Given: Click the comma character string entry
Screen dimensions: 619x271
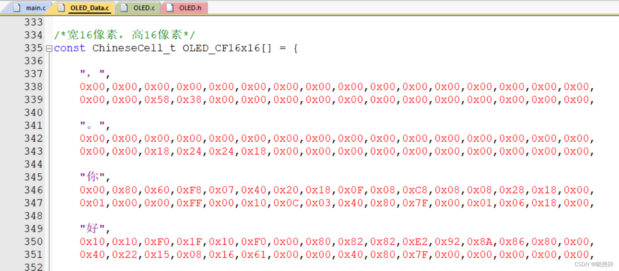Looking at the screenshot, I should click(x=95, y=74).
